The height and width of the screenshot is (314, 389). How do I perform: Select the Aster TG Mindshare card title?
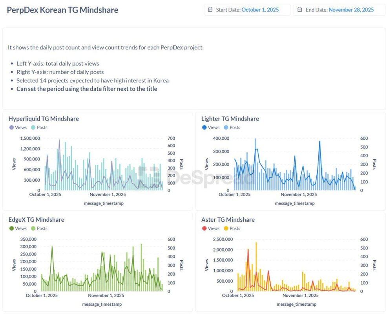tap(228, 220)
